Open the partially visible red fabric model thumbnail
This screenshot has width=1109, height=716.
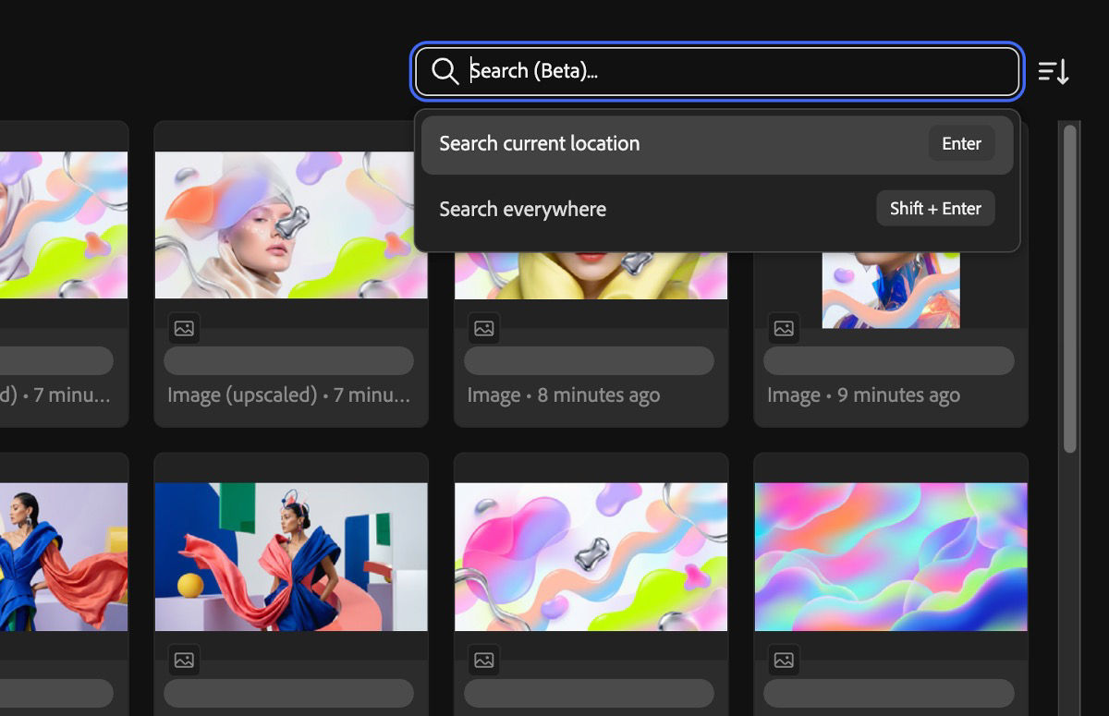(x=64, y=557)
